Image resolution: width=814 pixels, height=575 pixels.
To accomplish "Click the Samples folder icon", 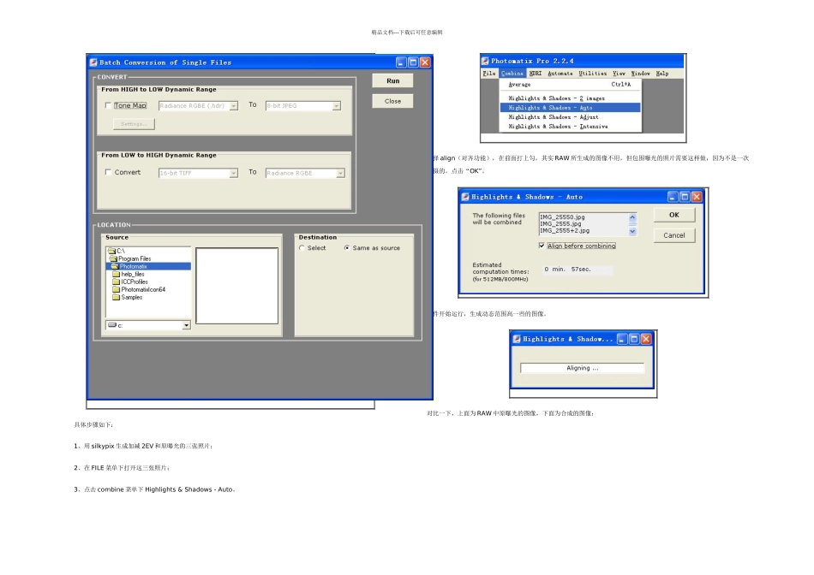I will [x=117, y=298].
